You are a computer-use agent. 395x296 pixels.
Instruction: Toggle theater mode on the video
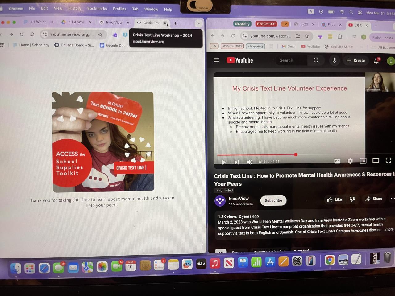[376, 161]
